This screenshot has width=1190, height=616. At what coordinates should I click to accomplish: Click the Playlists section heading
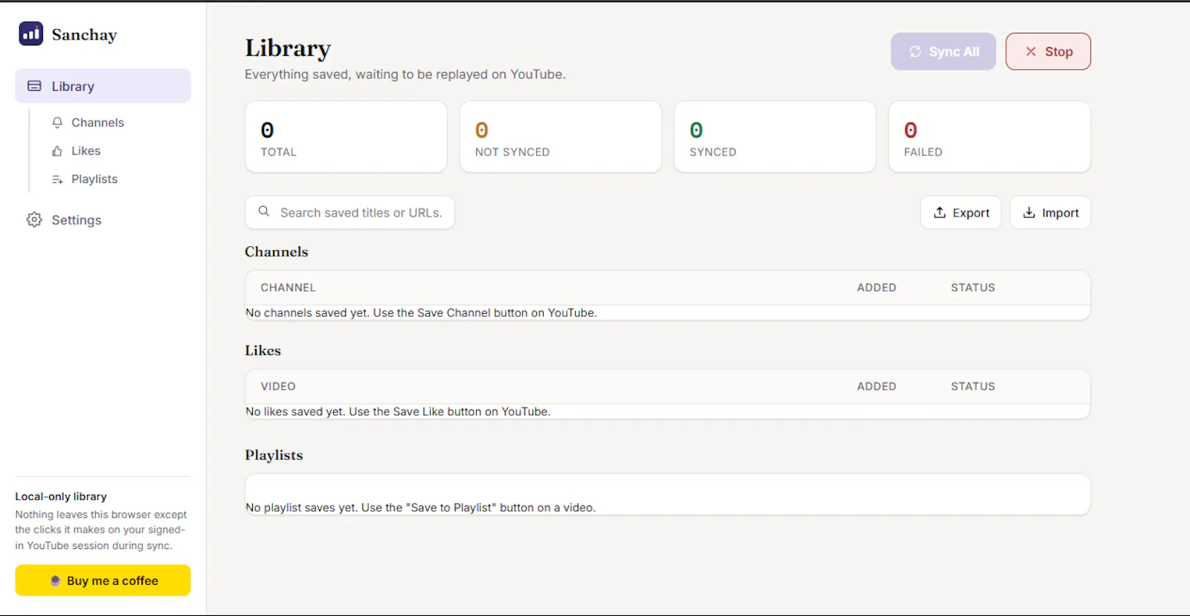pos(274,455)
